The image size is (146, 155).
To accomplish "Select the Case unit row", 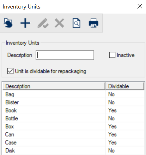I will 73,142.
